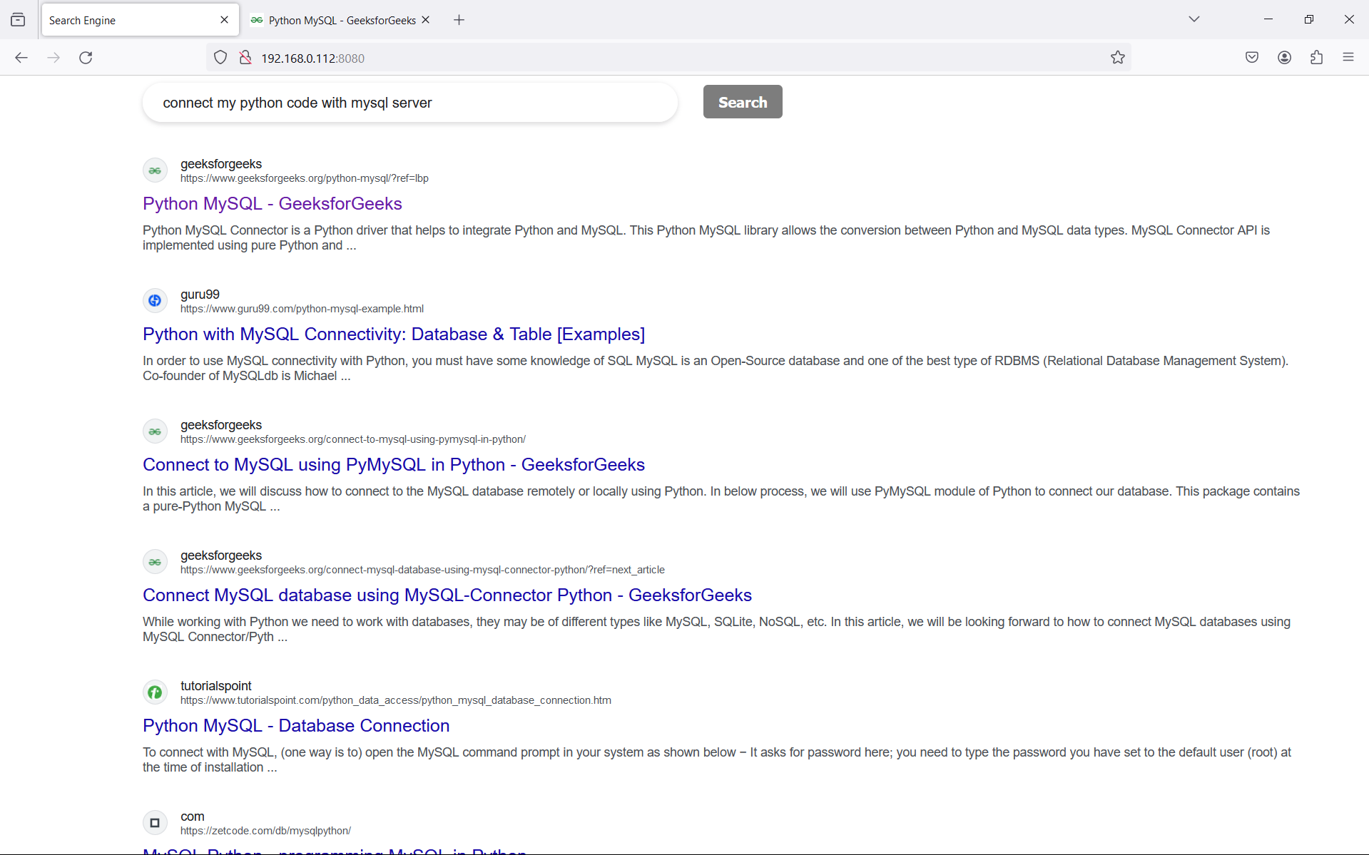Click the connect-to-mysql-using-pymysql-in-python URL text
Image resolution: width=1369 pixels, height=855 pixels.
click(353, 439)
